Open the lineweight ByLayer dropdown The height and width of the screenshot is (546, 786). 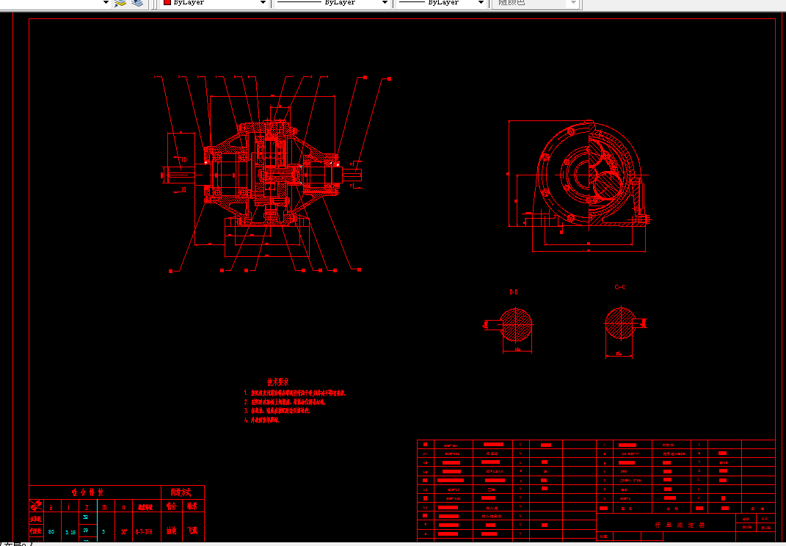(481, 2)
